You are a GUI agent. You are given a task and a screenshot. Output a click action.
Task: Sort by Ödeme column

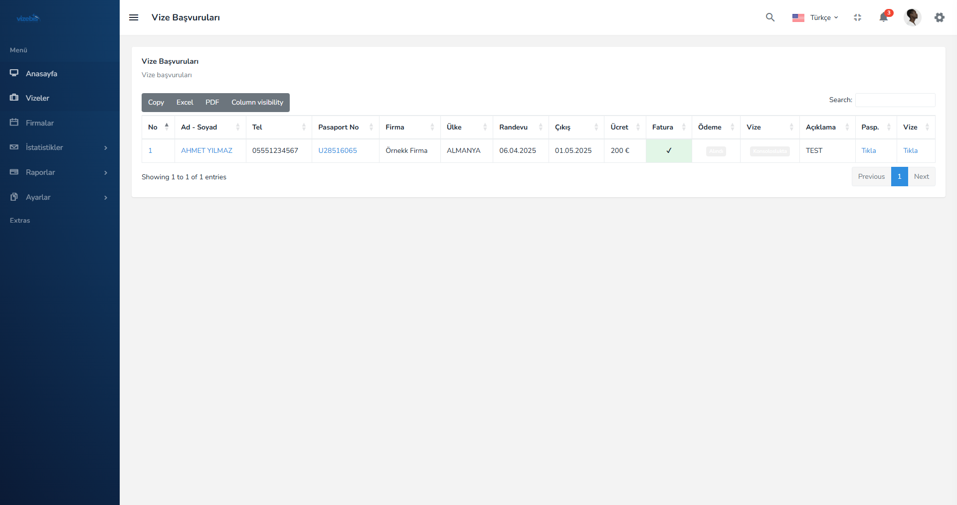tap(716, 127)
